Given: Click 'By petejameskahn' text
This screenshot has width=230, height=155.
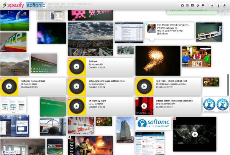Looking at the screenshot, I should [166, 104].
